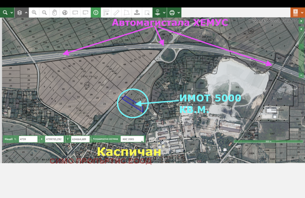Click the printer icon
Image resolution: width=305 pixels, height=198 pixels.
(172, 12)
